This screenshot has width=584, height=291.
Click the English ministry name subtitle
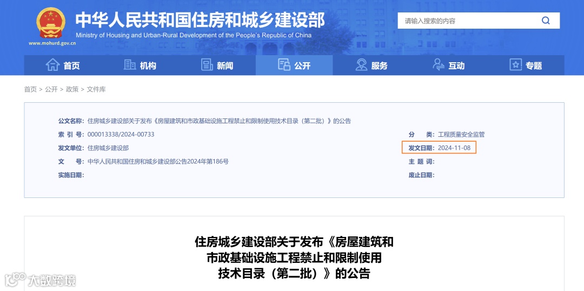(193, 35)
